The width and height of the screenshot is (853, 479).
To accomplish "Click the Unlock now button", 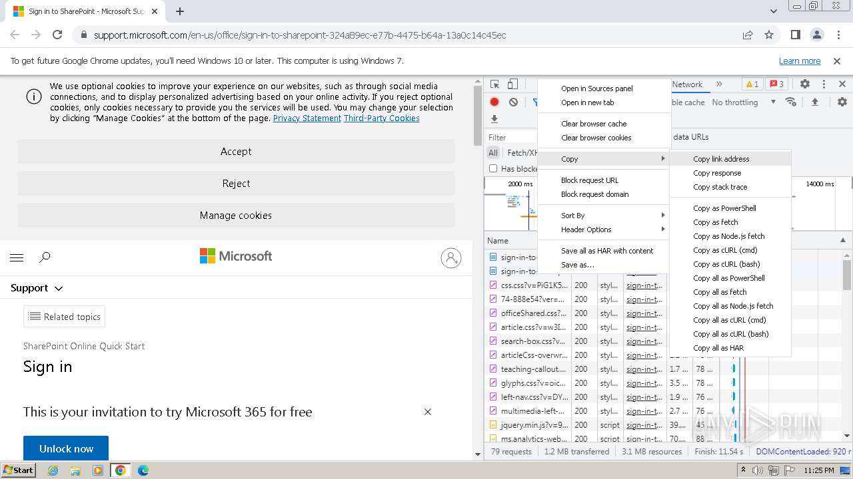I will 66,448.
